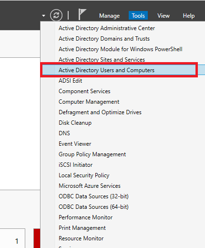Launch Local Security Policy
The height and width of the screenshot is (248, 205).
pos(84,175)
